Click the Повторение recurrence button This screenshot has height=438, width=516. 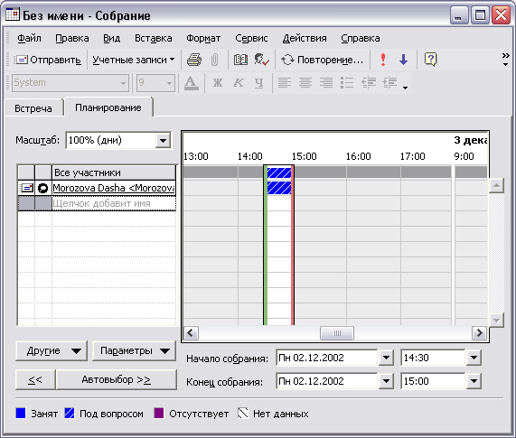(322, 60)
